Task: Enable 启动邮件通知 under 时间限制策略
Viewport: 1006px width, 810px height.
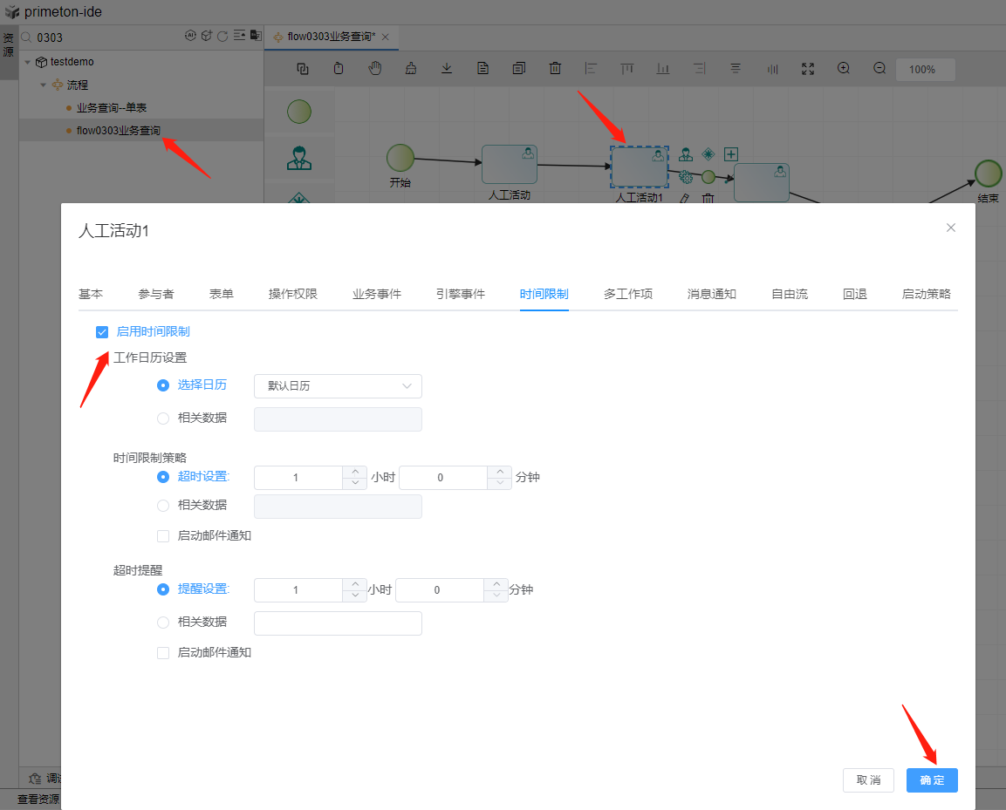Action: (x=163, y=536)
